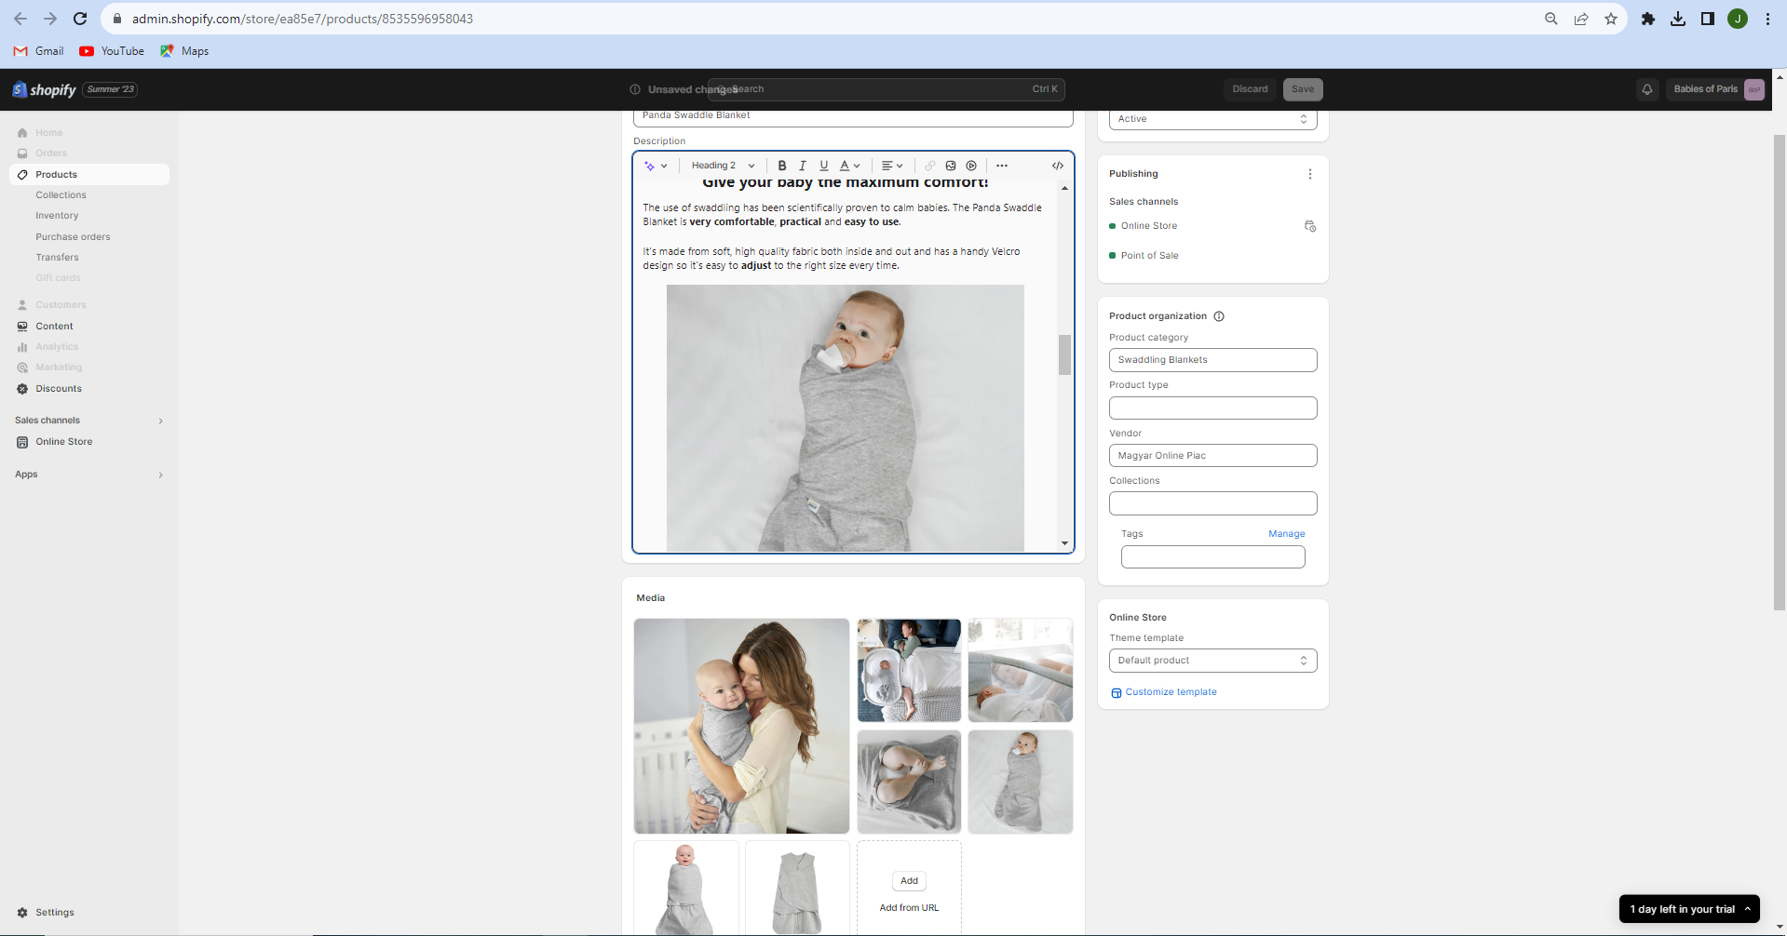
Task: Insert a video into the description
Action: (971, 166)
